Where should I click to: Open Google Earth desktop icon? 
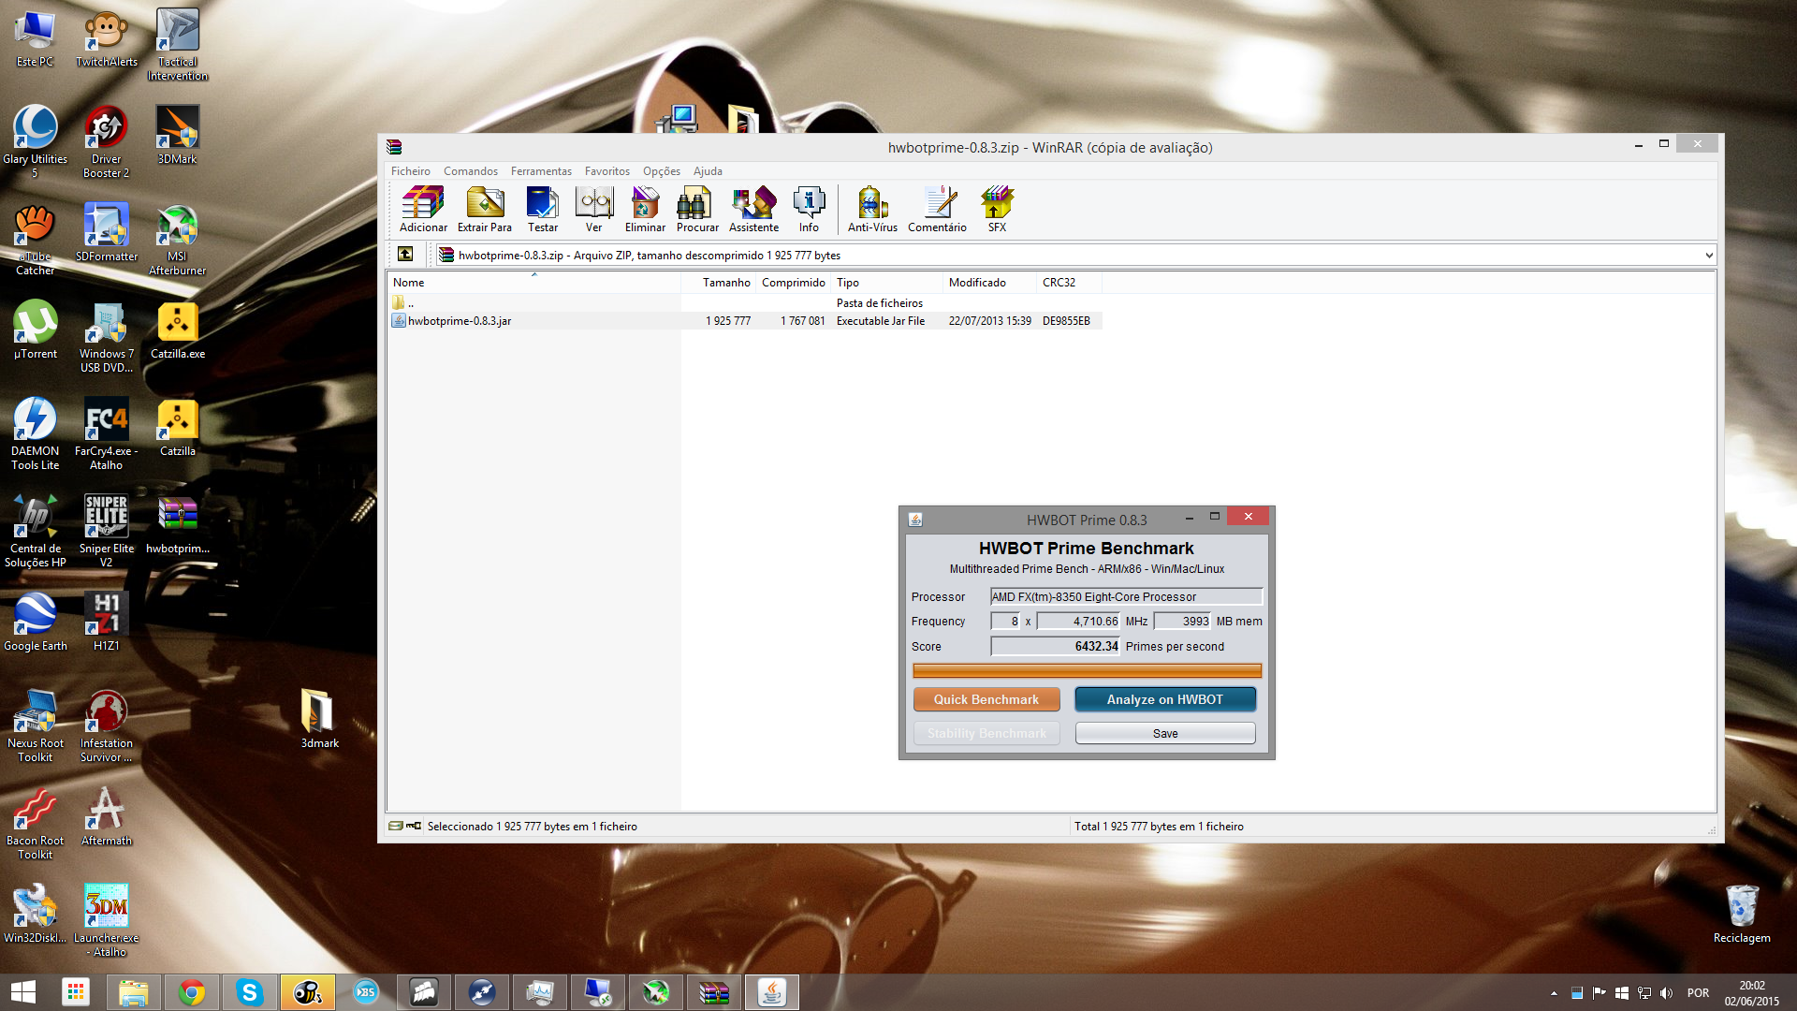point(36,622)
